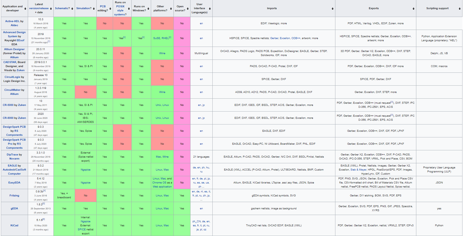Screen dimensions: 463x236
Task: Open the Fritzing application link
Action: coord(14,196)
